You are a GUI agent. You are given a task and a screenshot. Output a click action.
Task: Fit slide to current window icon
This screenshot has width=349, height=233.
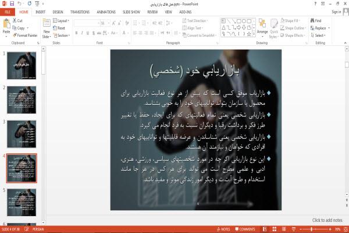[346, 229]
